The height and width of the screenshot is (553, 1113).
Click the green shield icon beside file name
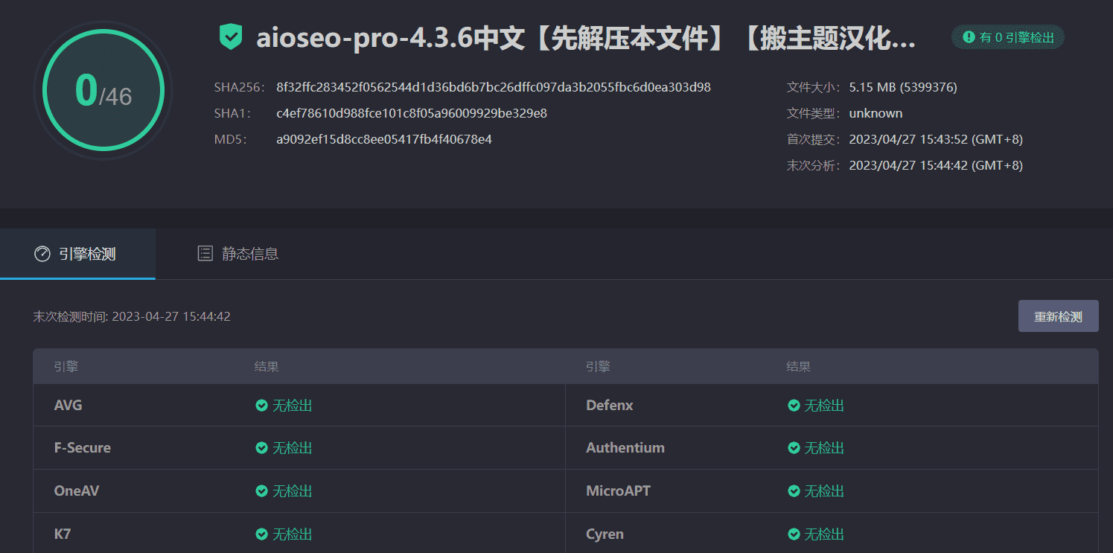(231, 37)
